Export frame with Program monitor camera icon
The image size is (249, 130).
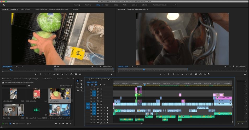pyautogui.click(x=205, y=74)
